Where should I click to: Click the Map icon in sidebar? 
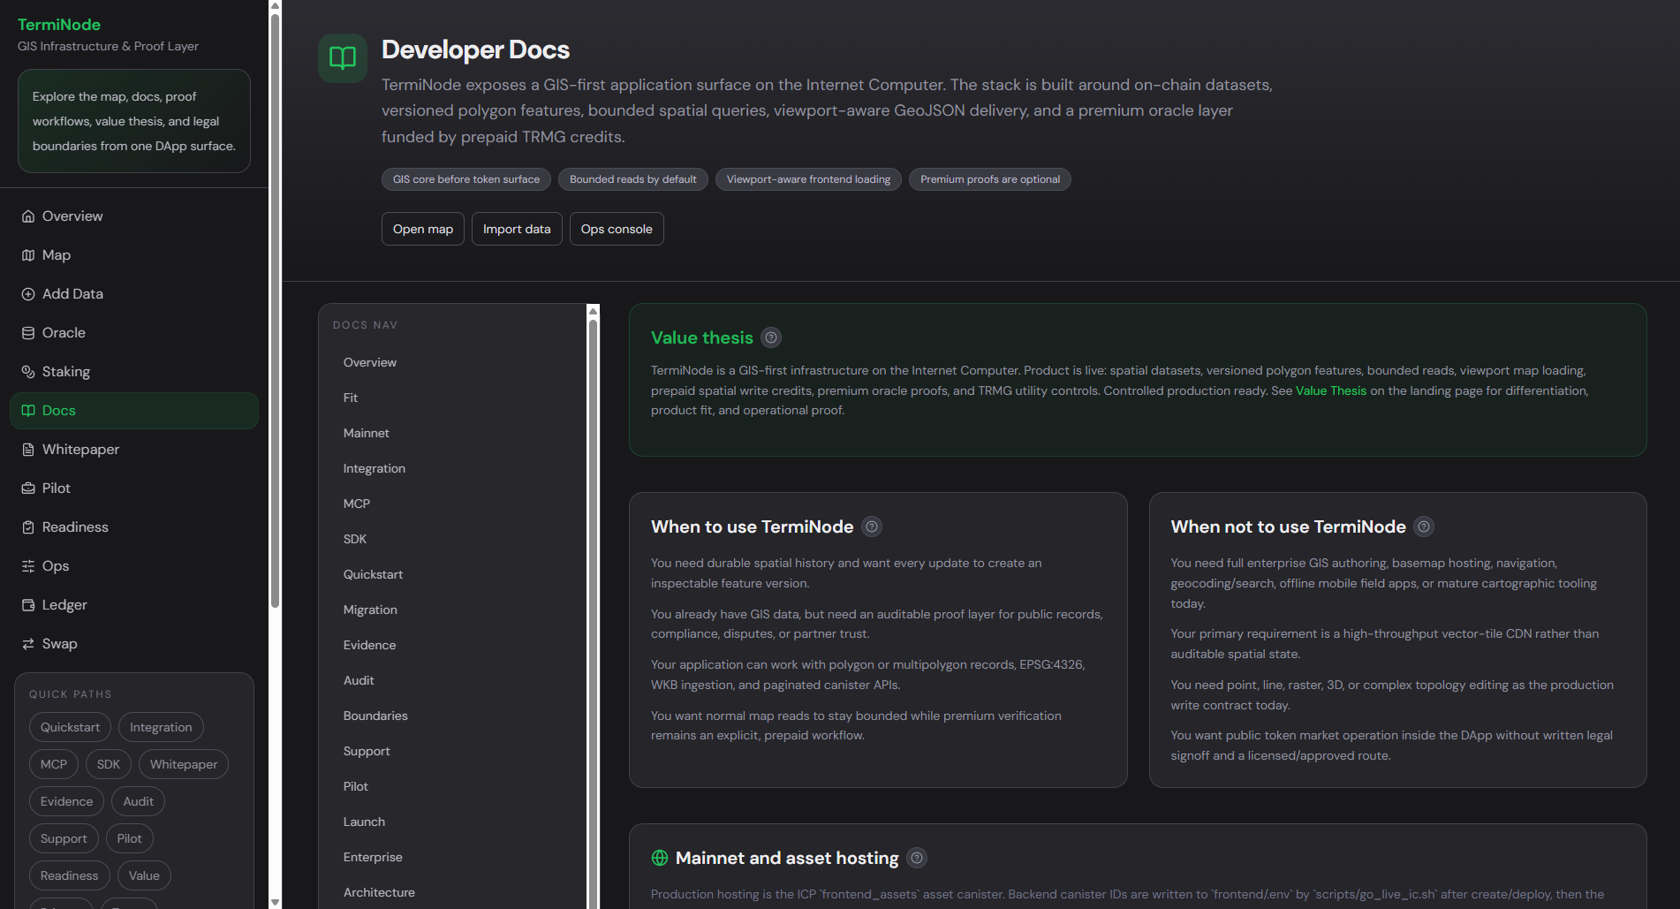28,255
